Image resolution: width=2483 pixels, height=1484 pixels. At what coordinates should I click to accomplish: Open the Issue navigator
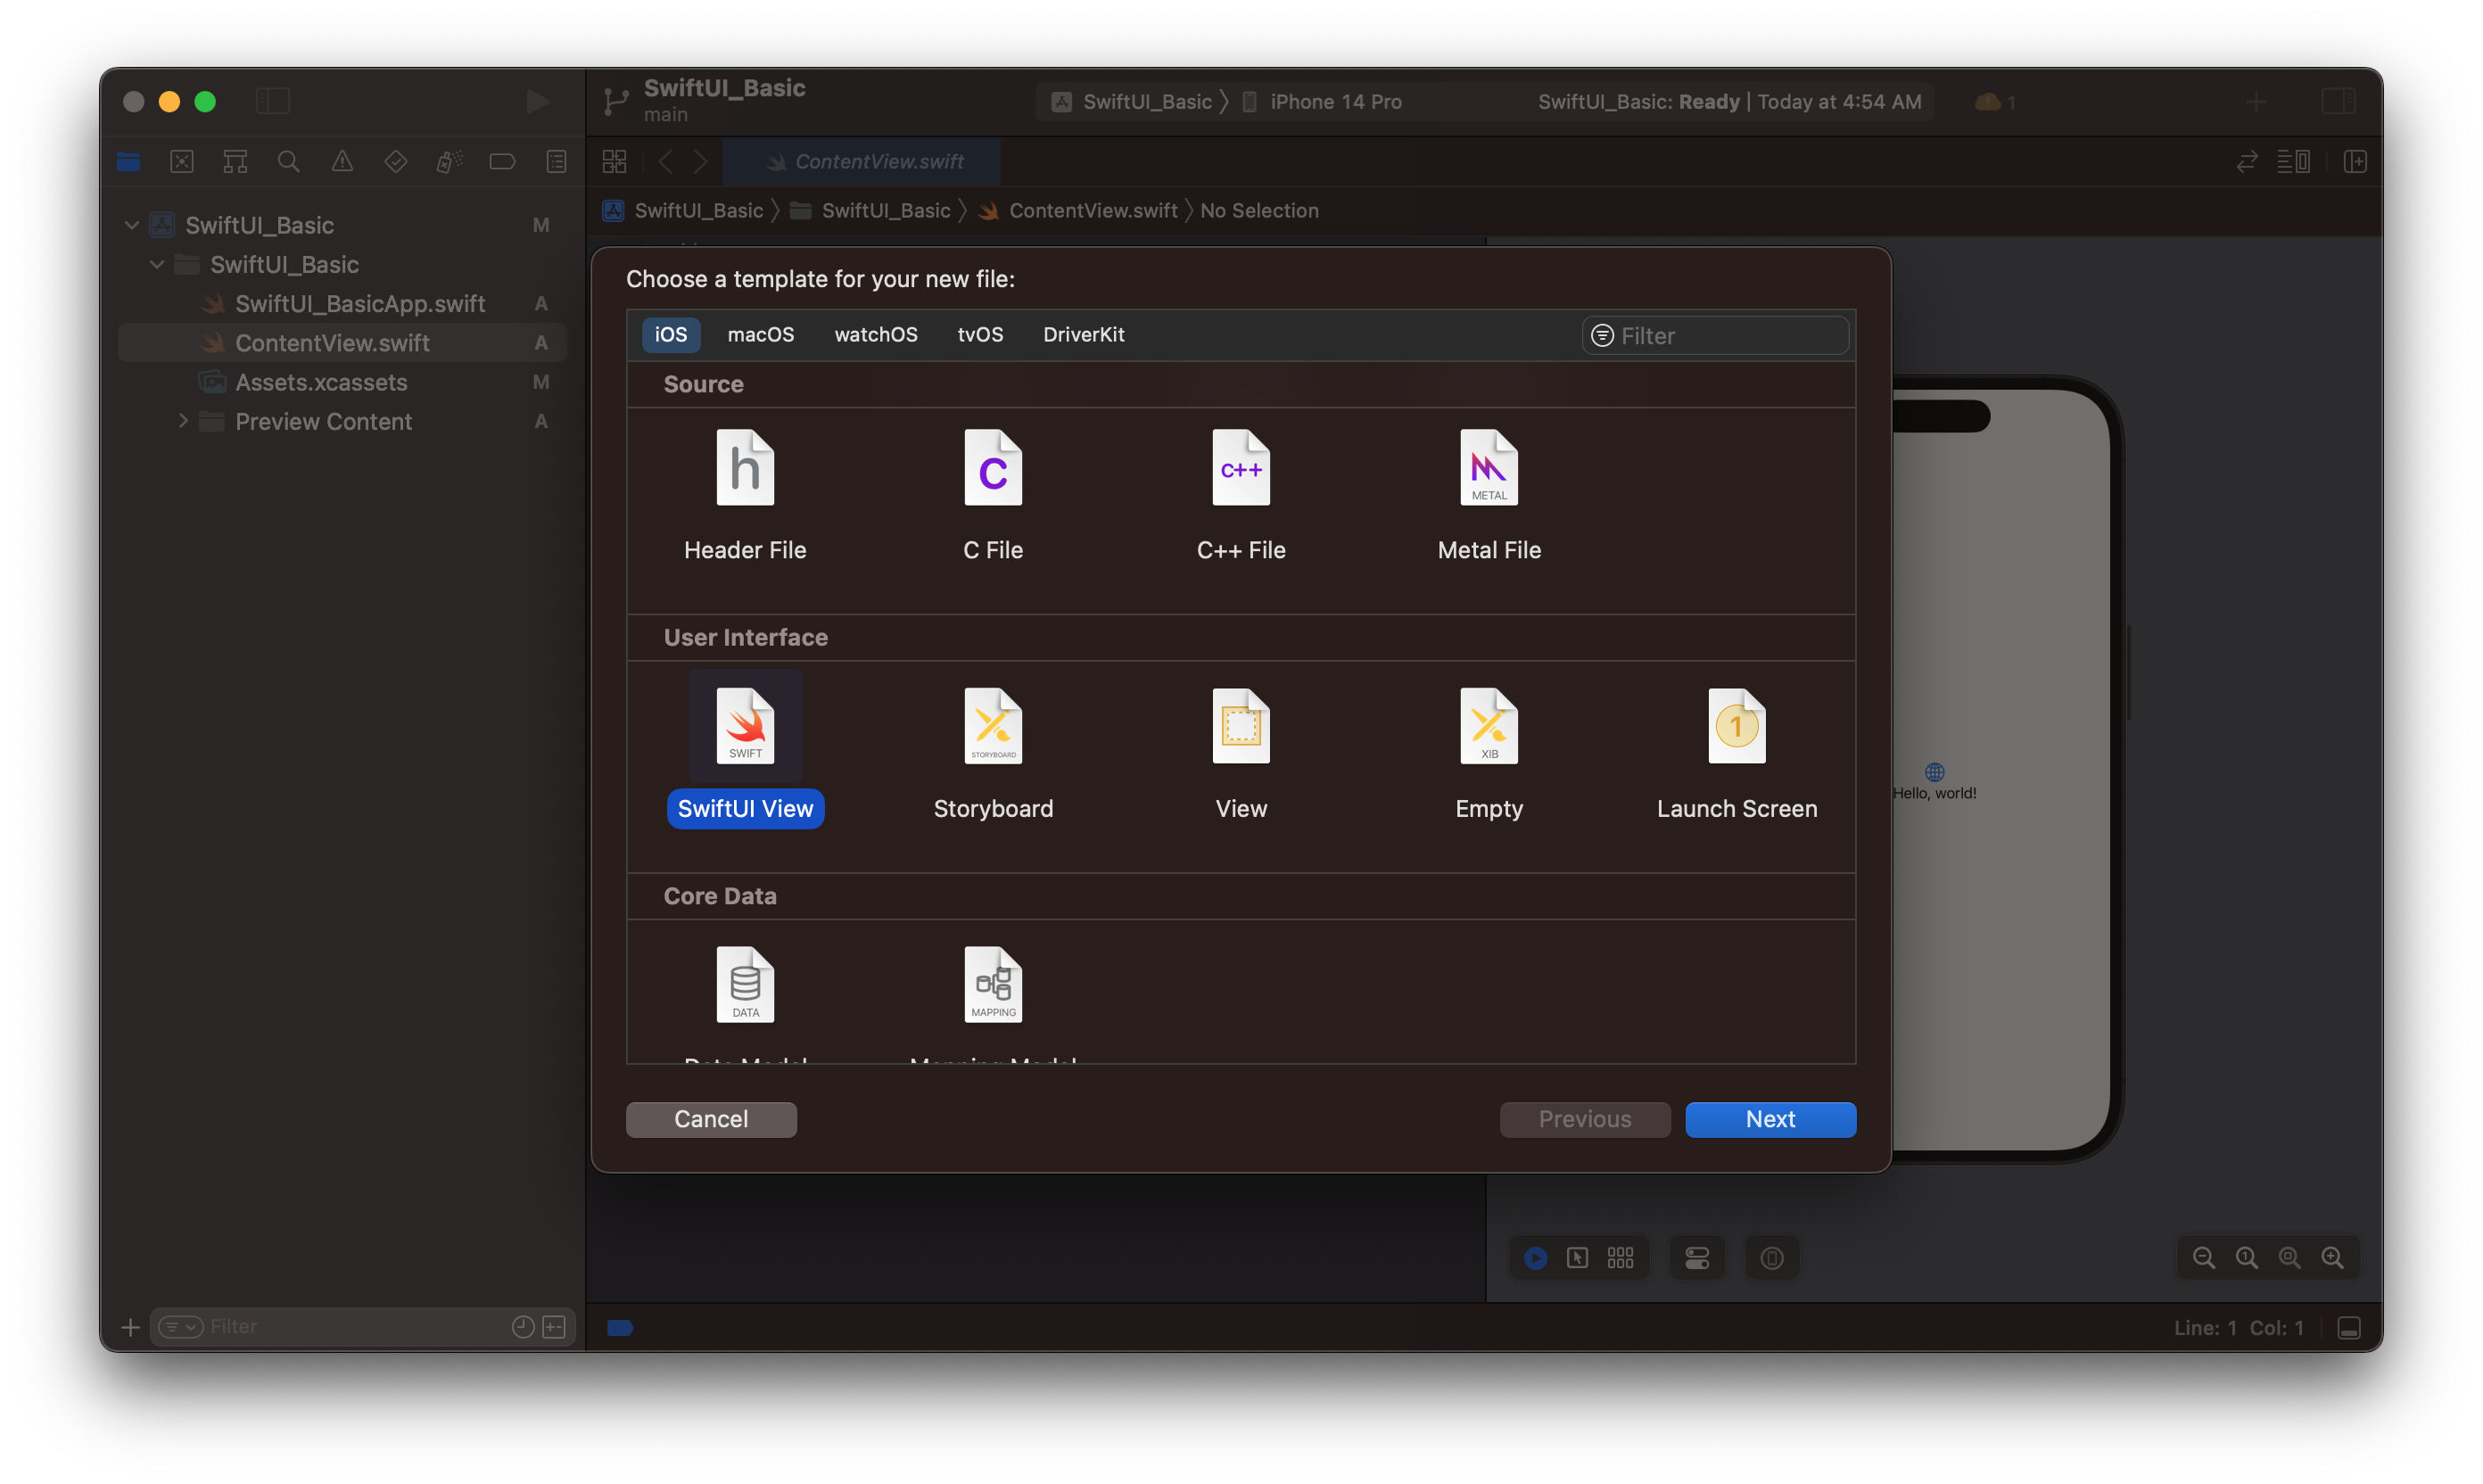[342, 161]
